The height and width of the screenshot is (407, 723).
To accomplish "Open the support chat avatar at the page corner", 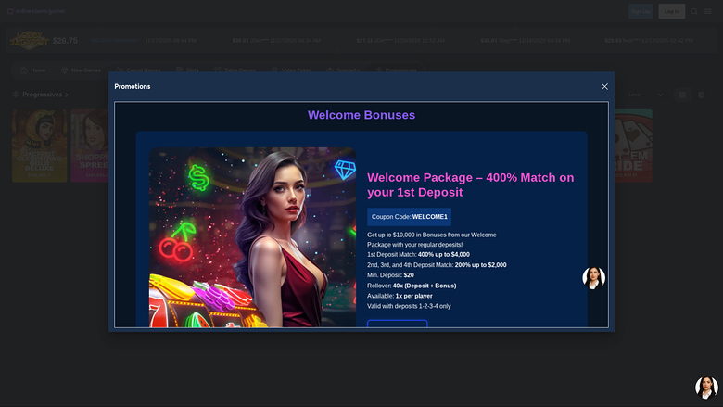I will pos(706,388).
